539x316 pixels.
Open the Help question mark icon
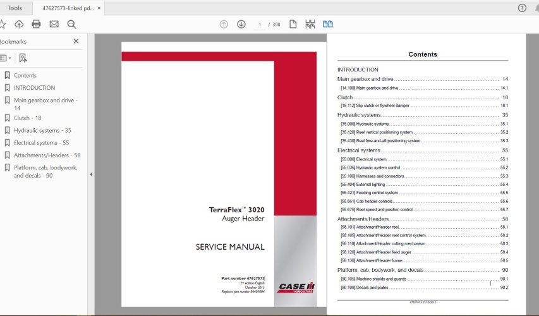click(522, 8)
